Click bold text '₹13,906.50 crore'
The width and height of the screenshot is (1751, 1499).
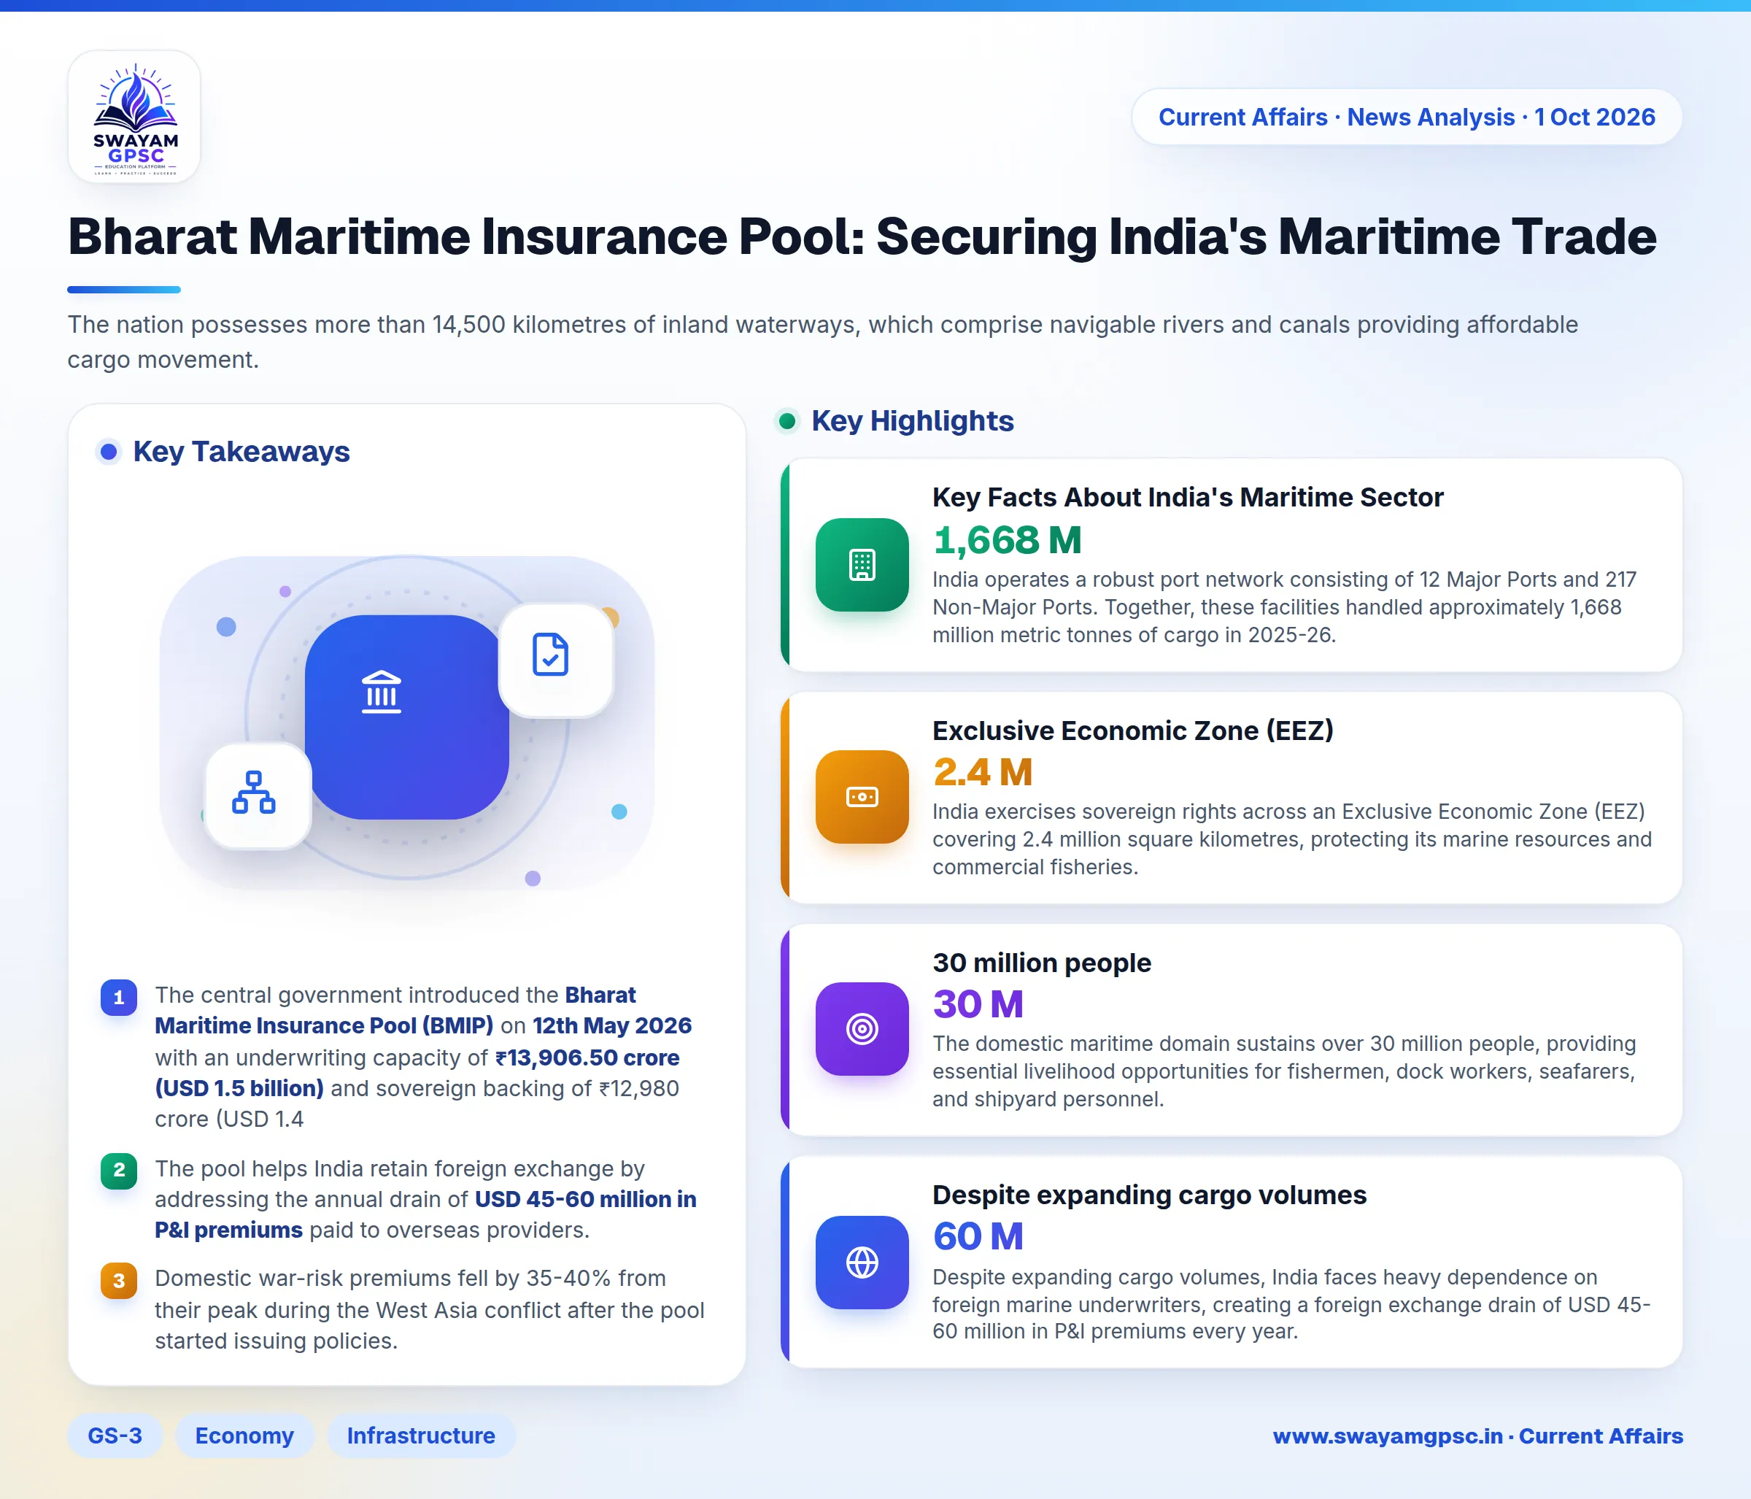pos(587,1057)
